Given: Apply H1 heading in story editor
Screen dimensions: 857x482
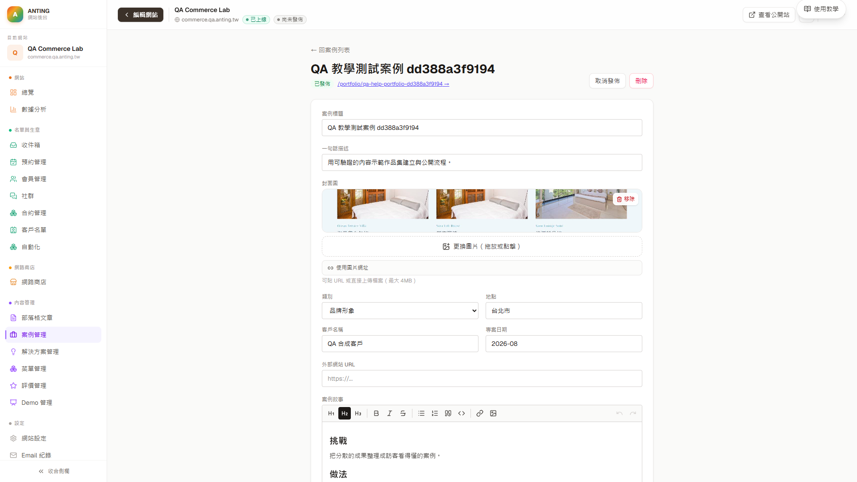Looking at the screenshot, I should tap(331, 413).
